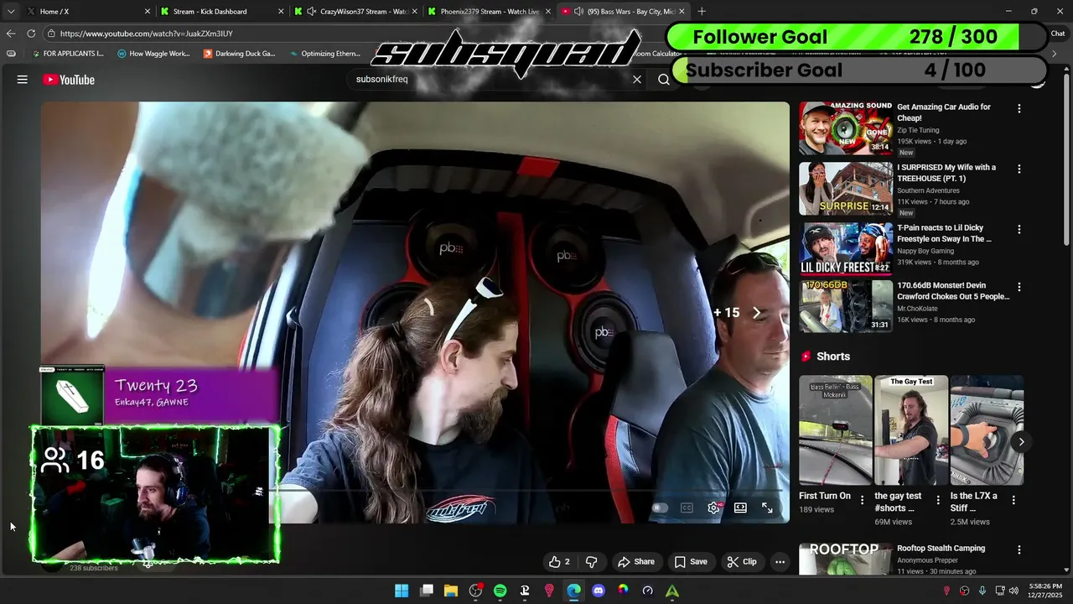
Task: Open options for T-Pain reacts video
Action: (1019, 230)
